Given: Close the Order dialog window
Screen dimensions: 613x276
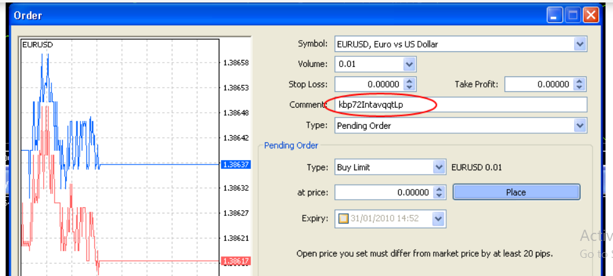Looking at the screenshot, I should click(x=591, y=16).
